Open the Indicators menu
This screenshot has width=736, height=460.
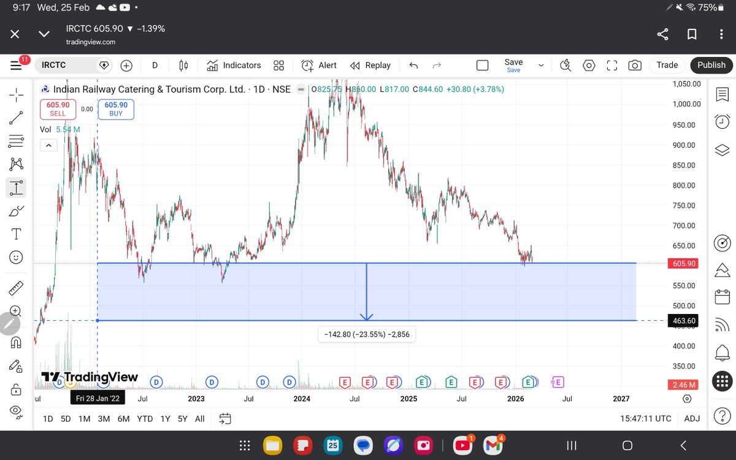234,65
